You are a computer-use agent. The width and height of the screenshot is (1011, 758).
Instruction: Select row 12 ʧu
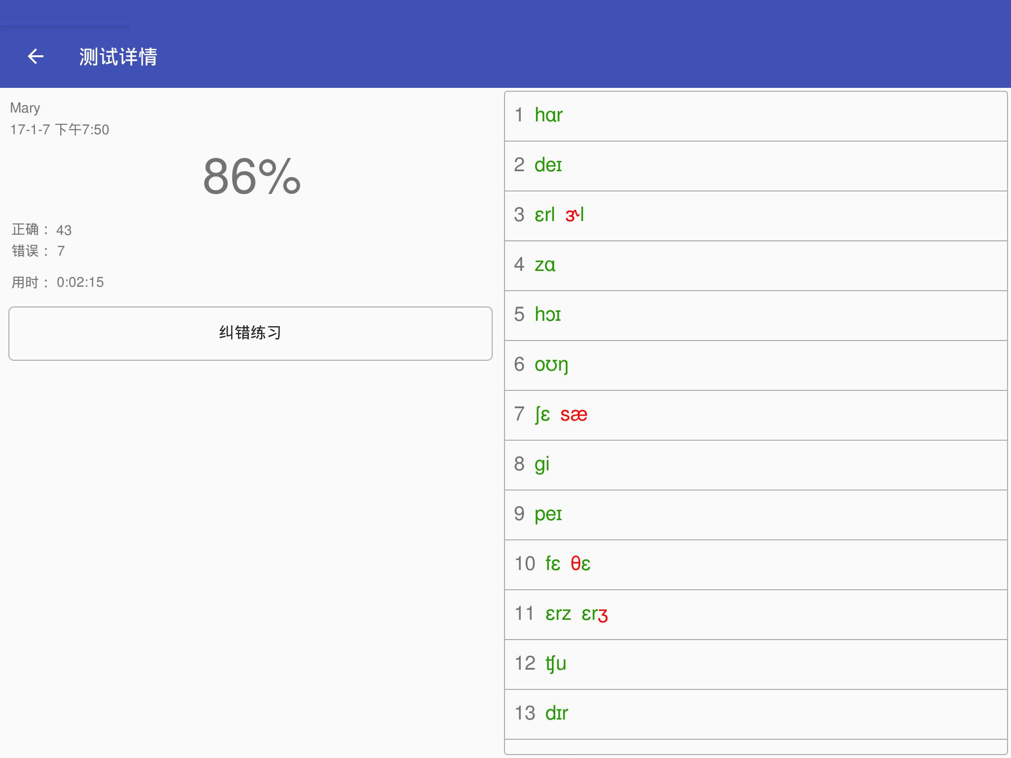[x=756, y=665]
